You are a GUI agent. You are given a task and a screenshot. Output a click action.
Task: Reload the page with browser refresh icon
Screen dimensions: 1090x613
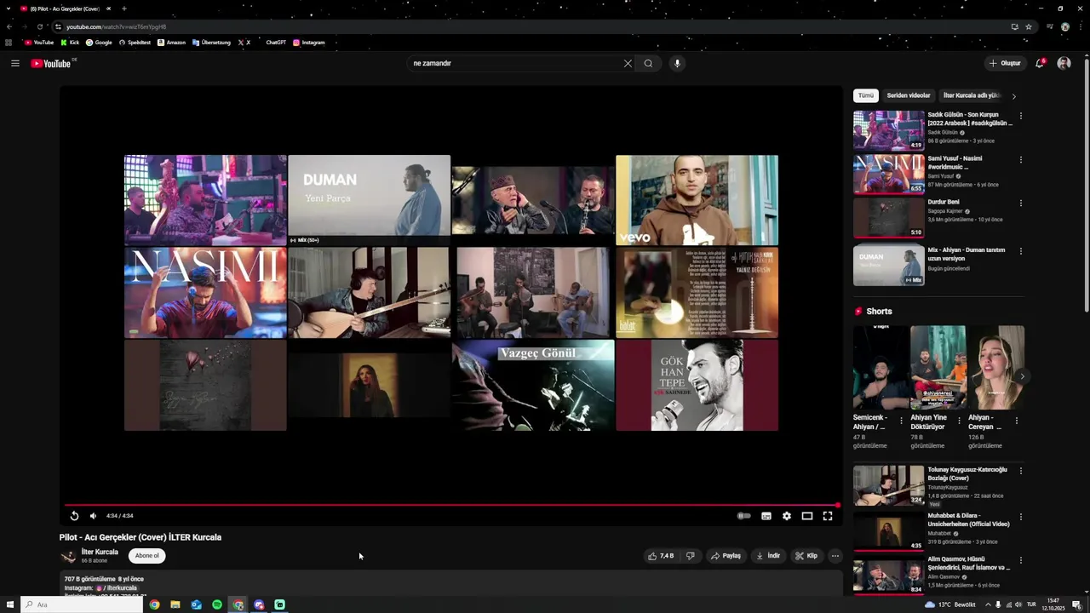tap(39, 26)
